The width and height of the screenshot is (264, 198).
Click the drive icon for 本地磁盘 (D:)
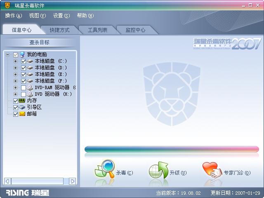click(30, 68)
